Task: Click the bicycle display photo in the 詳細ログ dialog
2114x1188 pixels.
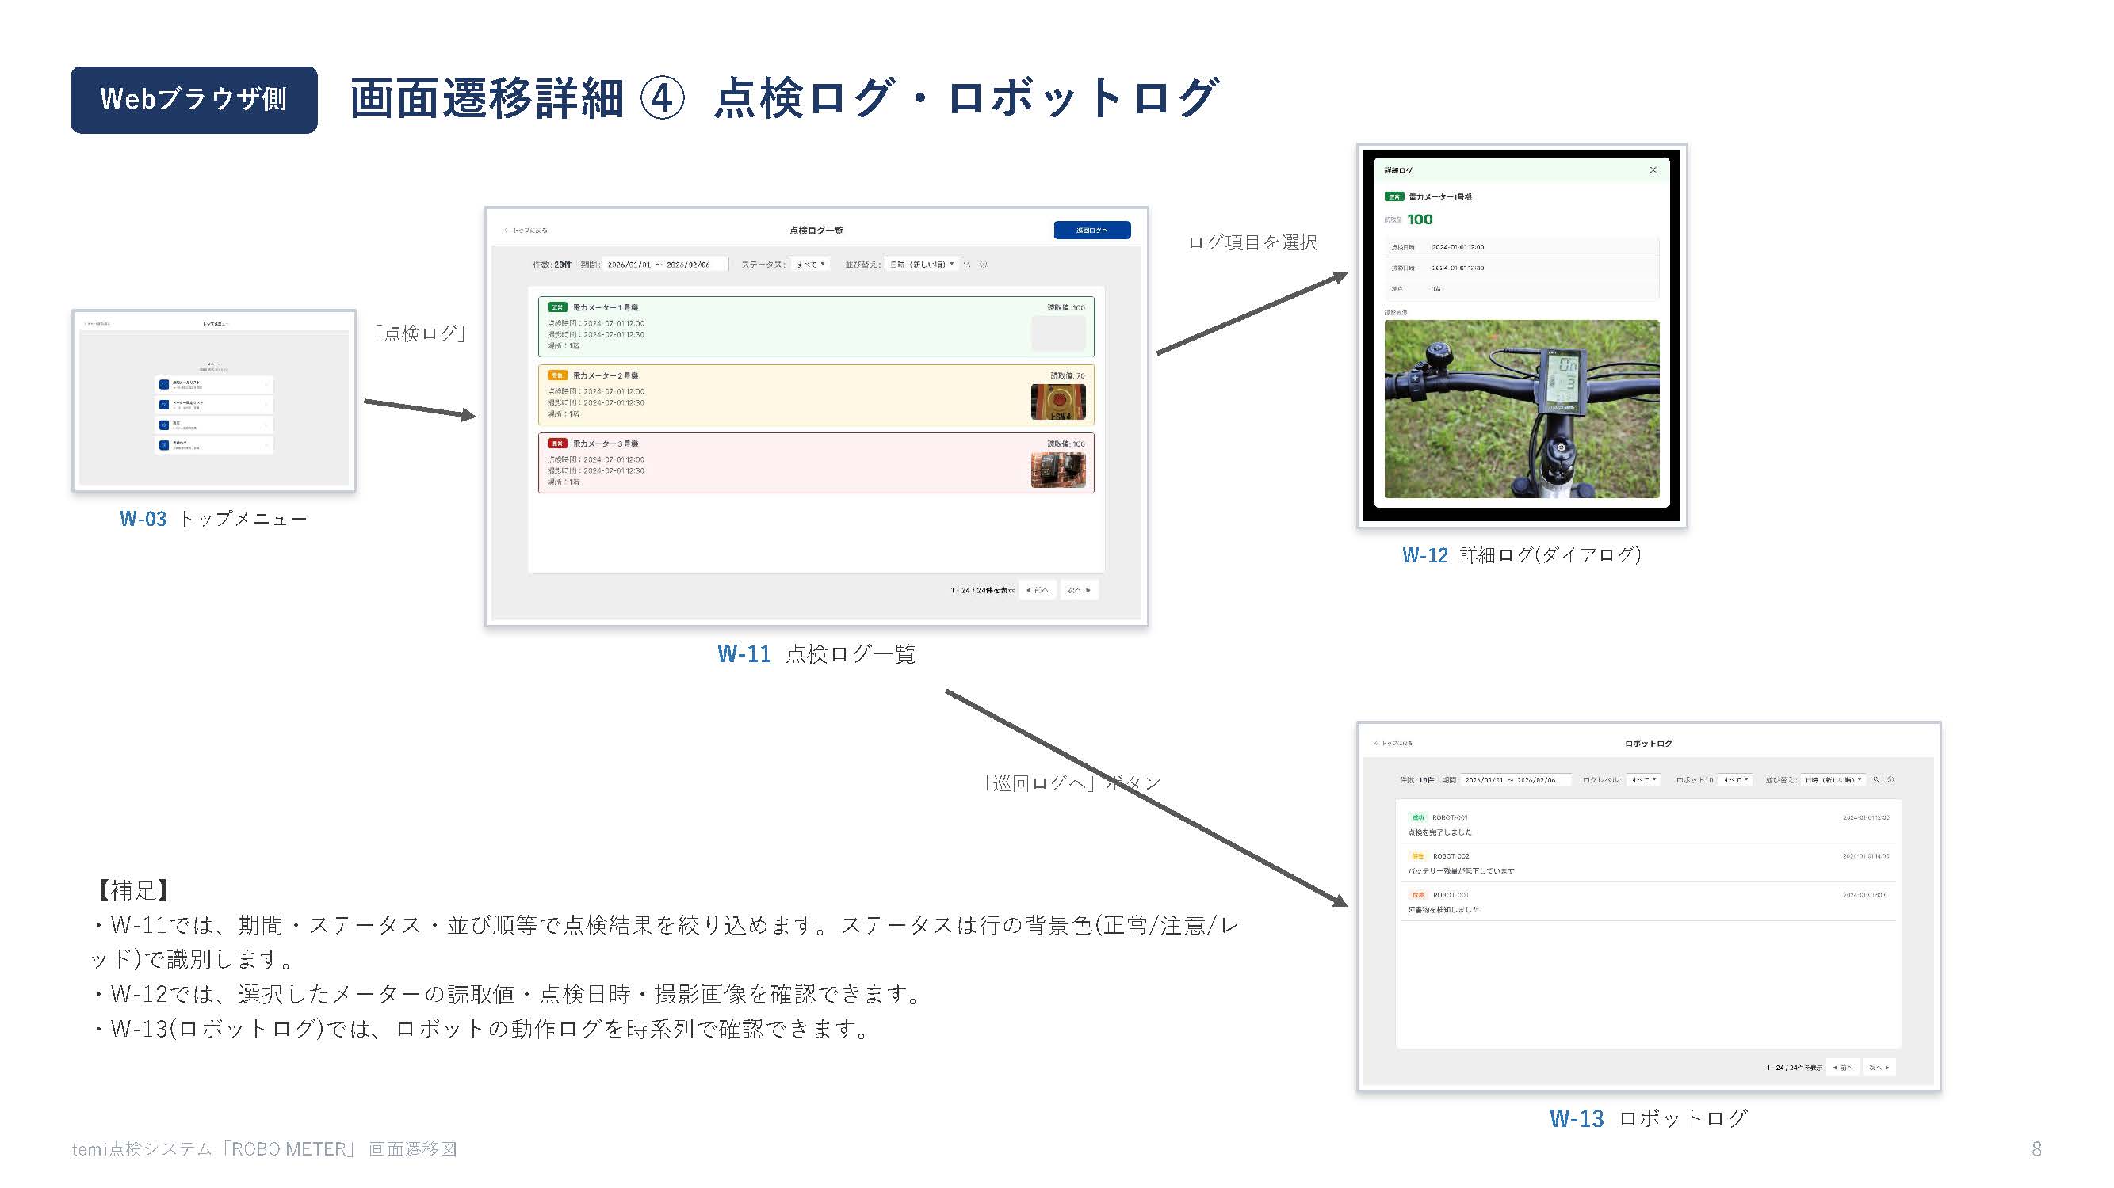Action: [1521, 409]
